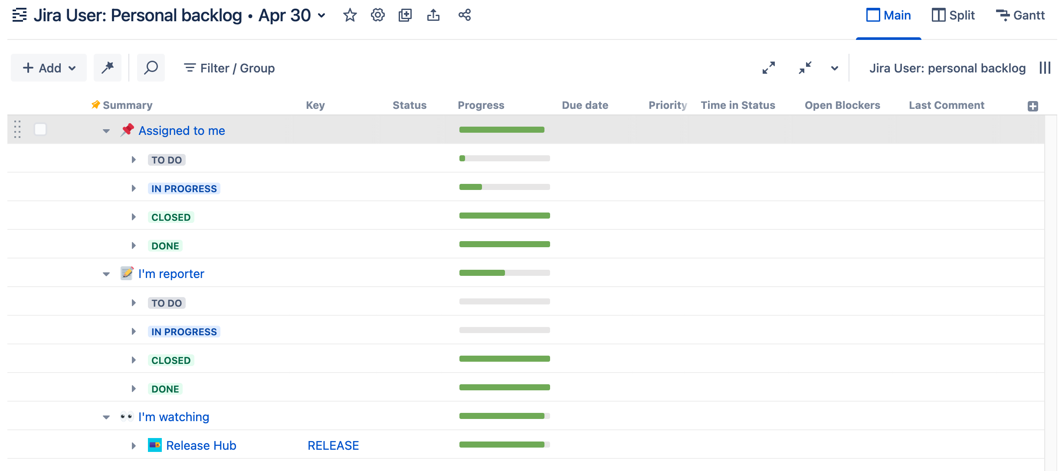
Task: Click the Open Blockers column header
Action: click(x=842, y=105)
